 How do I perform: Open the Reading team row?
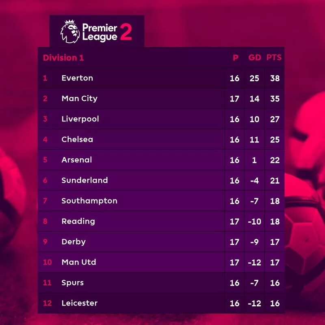click(78, 221)
